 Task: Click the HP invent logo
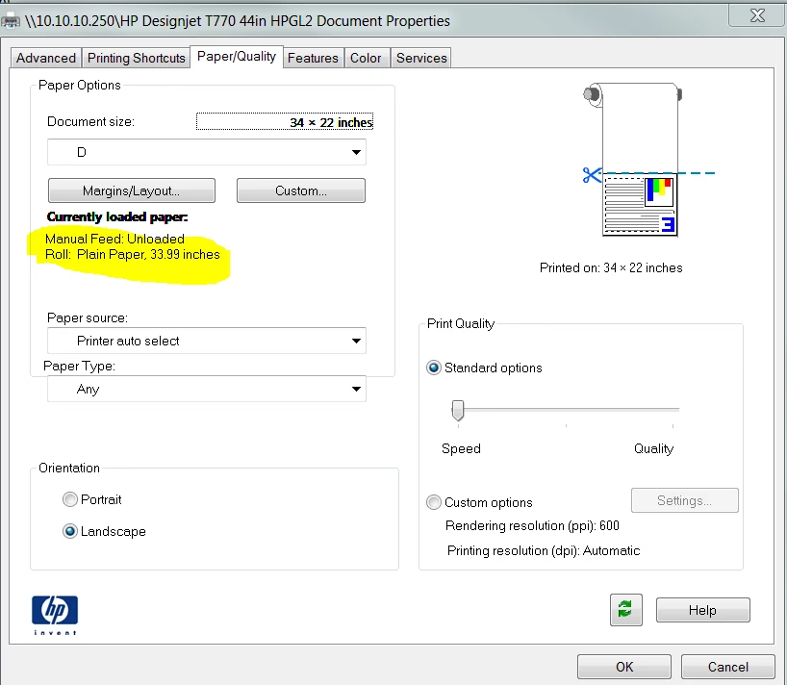[x=55, y=615]
